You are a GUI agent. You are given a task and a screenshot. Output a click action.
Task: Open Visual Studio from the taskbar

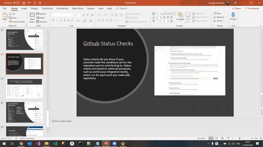coord(38,143)
